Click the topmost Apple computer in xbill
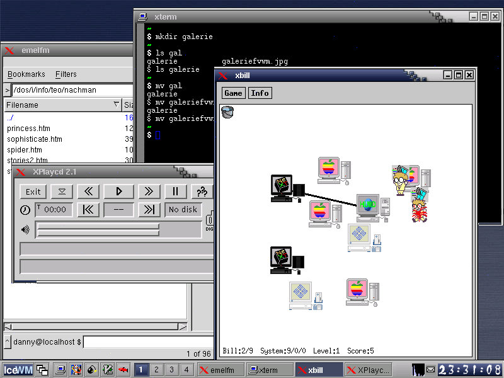Screen dimensions: 504x378 pyautogui.click(x=334, y=171)
